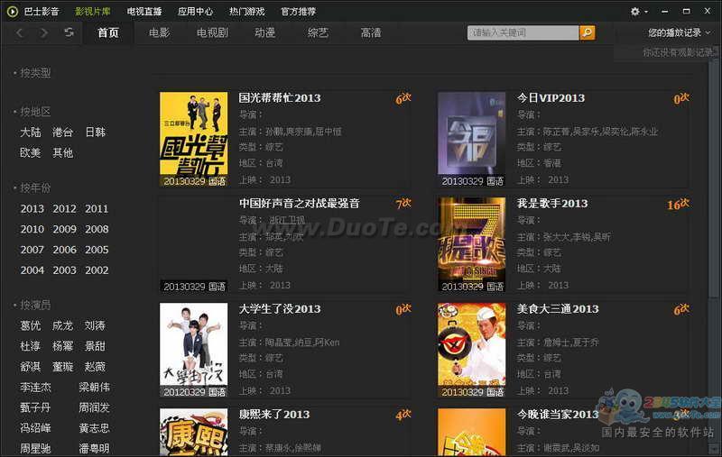Viewport: 722px width, 457px height.
Task: Filter by region 其他
Action: tap(62, 152)
